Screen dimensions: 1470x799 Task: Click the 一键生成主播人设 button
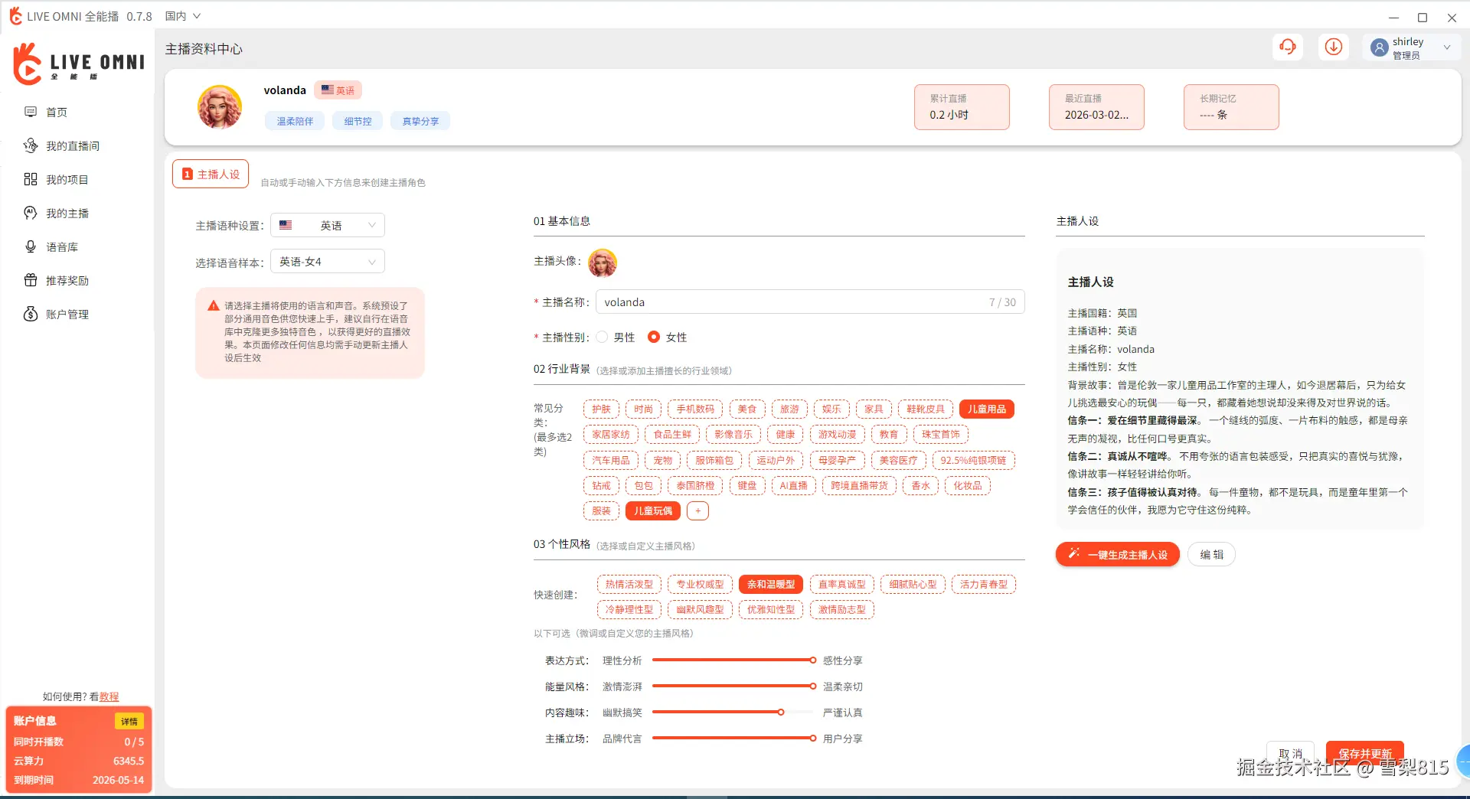point(1117,554)
